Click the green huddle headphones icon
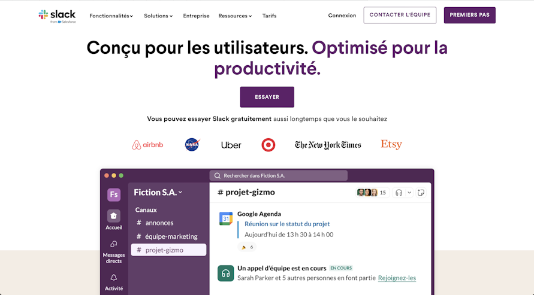 (226, 273)
